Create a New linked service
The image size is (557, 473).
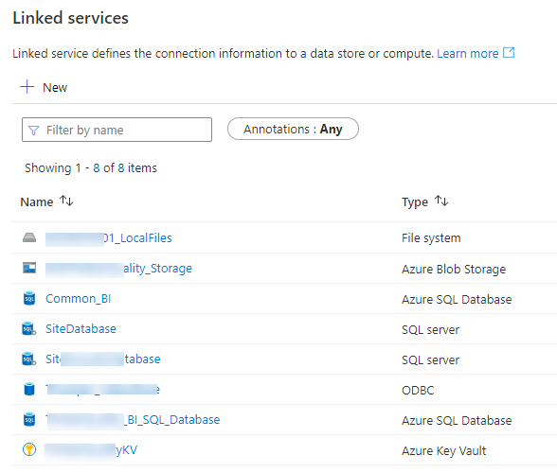tap(44, 87)
